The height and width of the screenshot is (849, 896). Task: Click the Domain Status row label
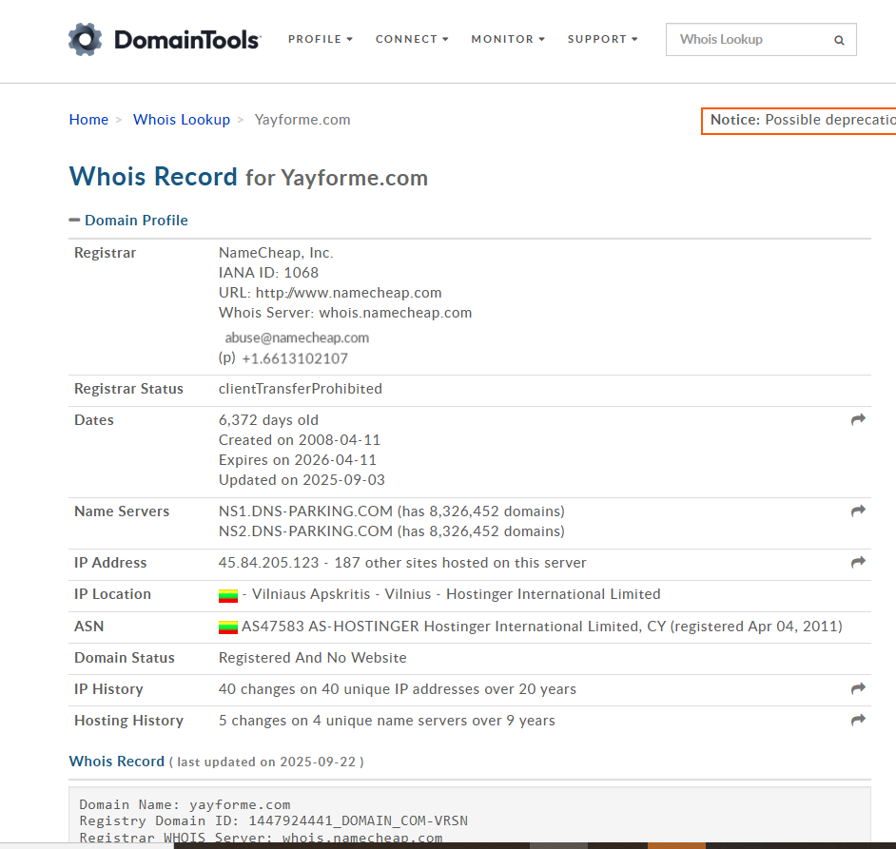pos(125,658)
